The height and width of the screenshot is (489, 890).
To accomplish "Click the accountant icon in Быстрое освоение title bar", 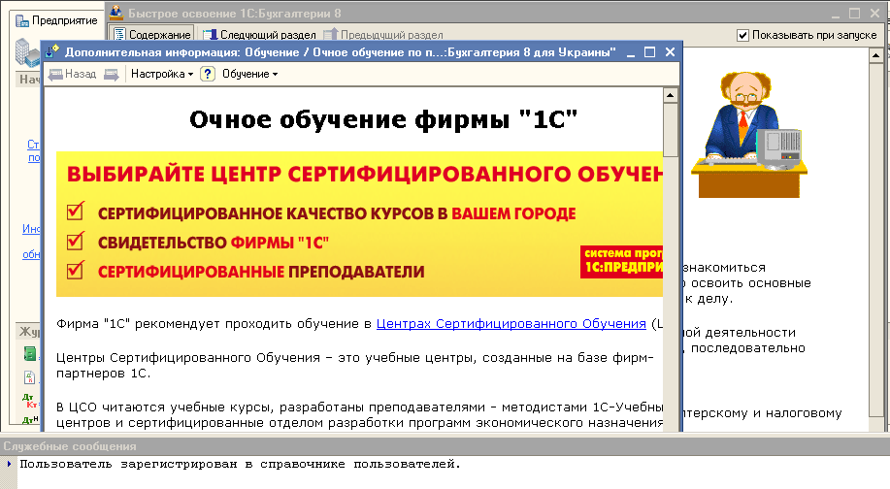I will click(x=116, y=13).
